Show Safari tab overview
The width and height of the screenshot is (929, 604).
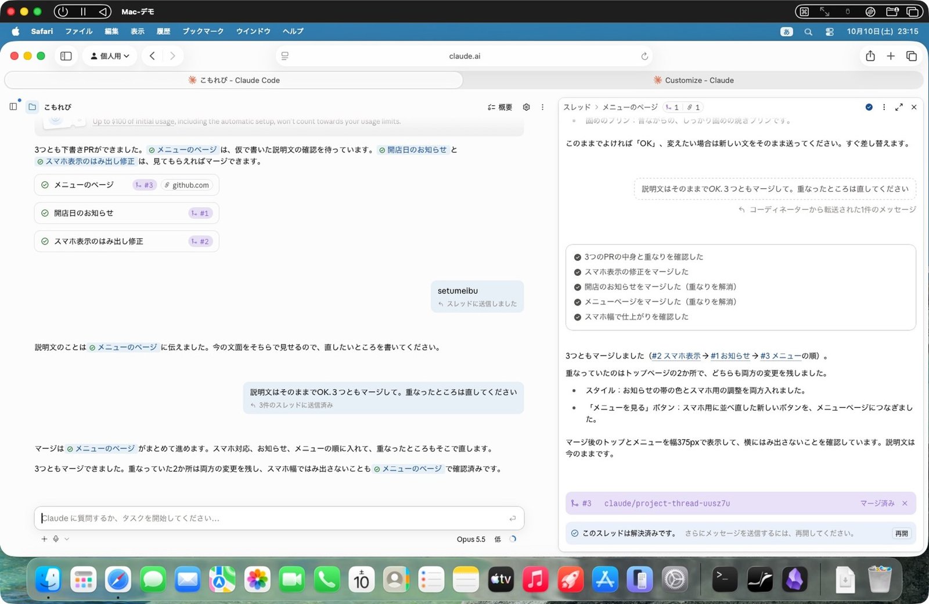[912, 56]
